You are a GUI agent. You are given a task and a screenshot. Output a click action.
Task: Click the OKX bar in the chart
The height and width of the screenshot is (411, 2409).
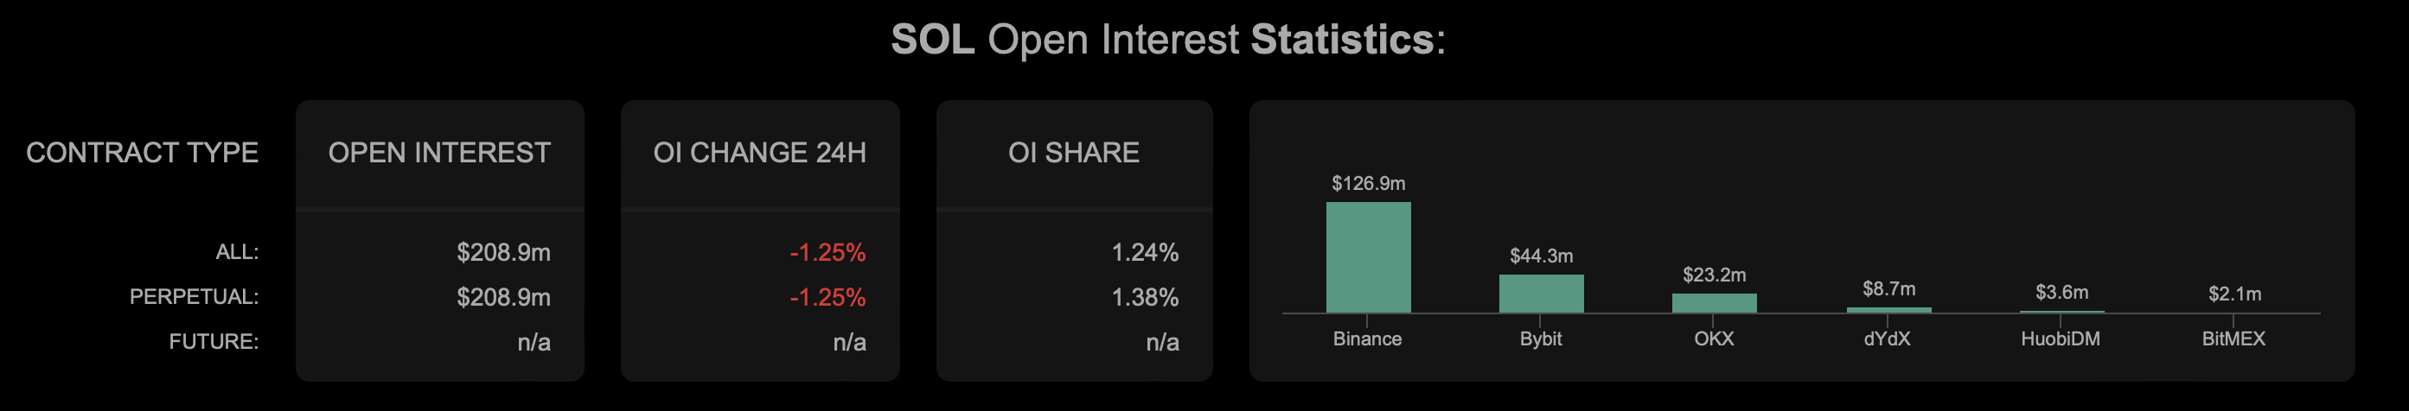click(1714, 303)
